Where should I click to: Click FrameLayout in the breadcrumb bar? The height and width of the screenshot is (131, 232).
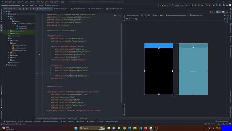(84, 119)
